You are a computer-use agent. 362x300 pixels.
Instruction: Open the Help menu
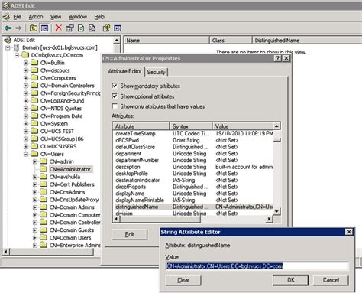(x=99, y=17)
